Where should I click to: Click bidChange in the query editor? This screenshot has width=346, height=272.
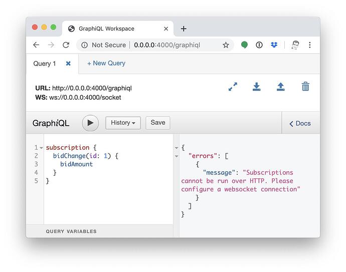[x=69, y=156]
